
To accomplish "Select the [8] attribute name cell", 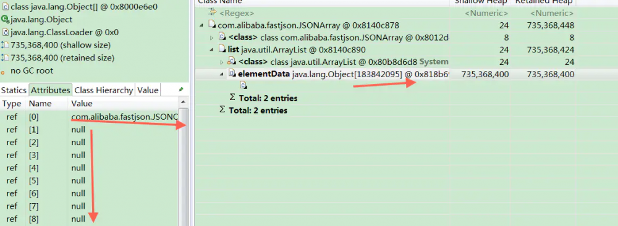I will 34,219.
